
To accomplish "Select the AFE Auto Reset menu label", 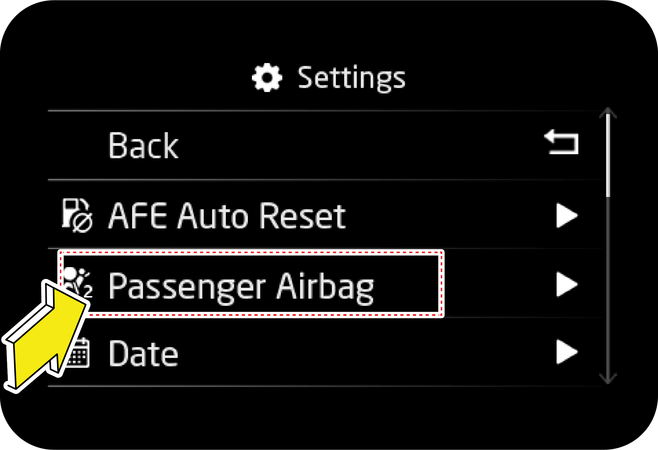I will click(227, 216).
